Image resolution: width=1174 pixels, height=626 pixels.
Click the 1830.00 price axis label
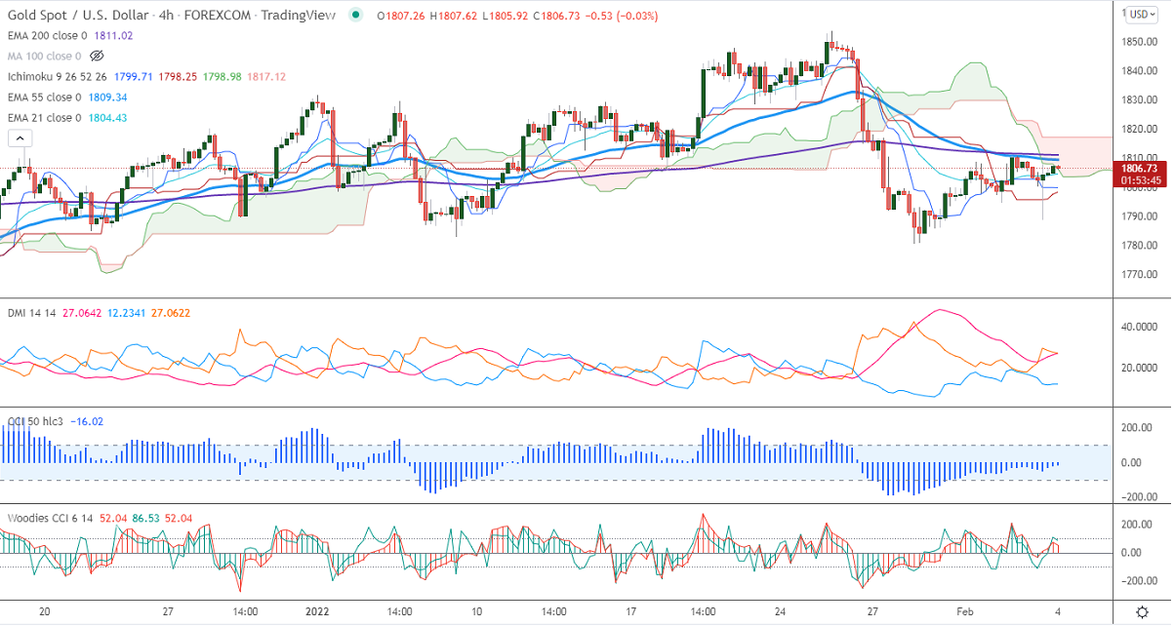coord(1139,99)
